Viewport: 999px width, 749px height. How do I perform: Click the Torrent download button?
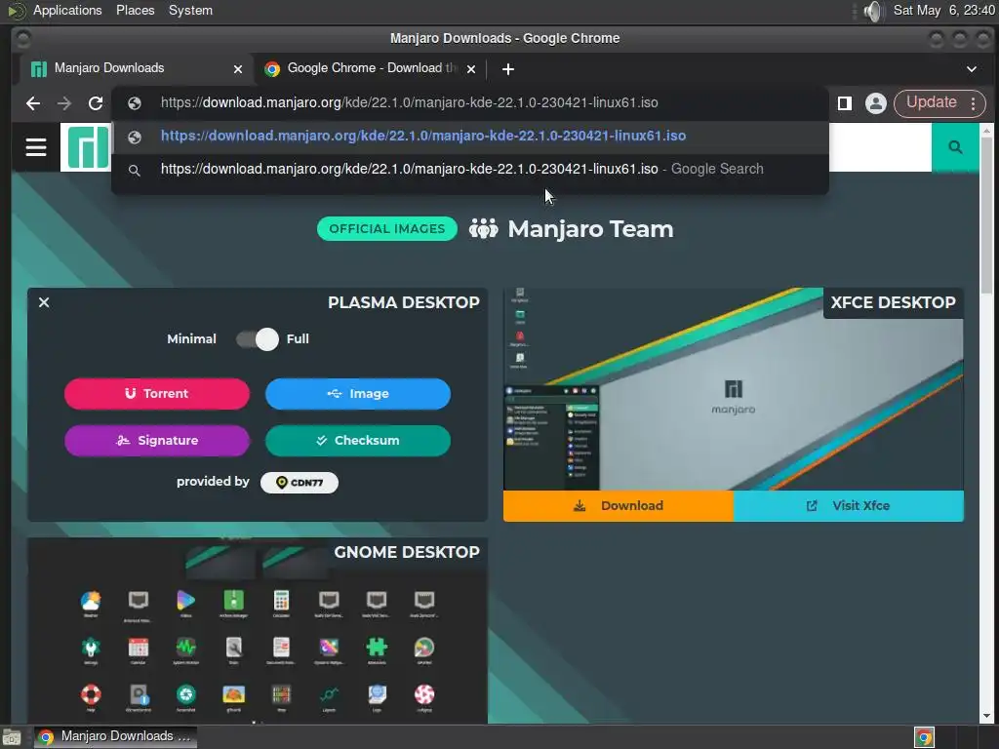[157, 394]
